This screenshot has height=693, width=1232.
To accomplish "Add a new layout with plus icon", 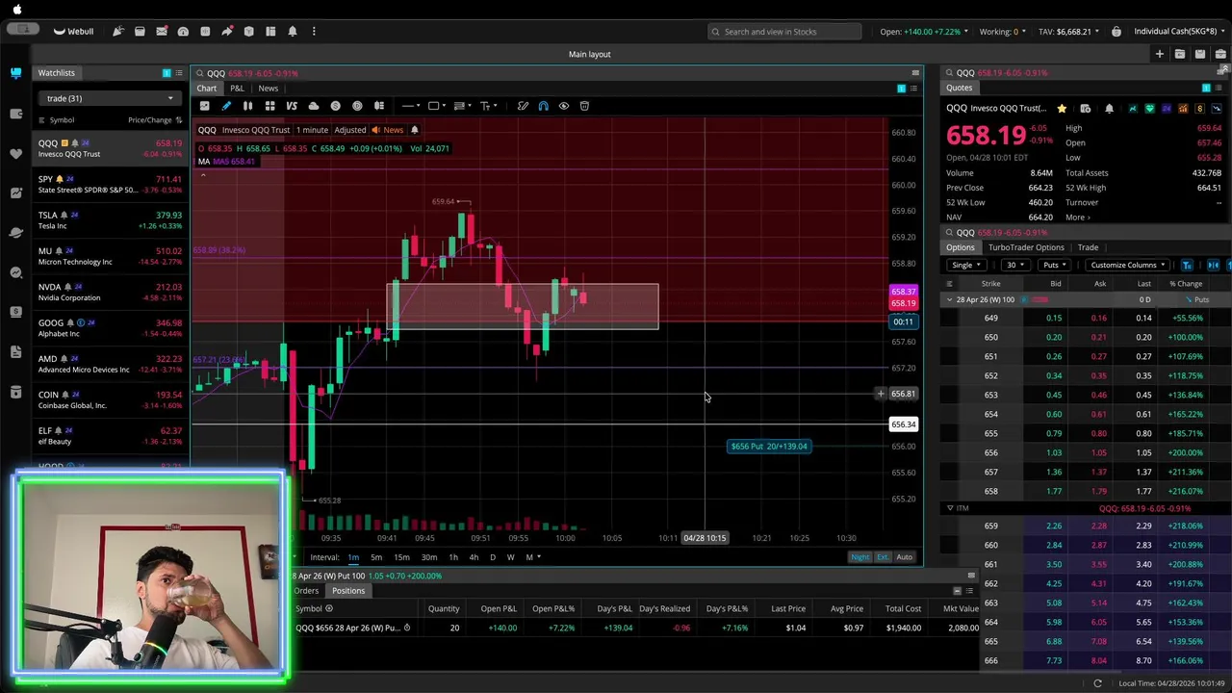I will tap(1160, 54).
